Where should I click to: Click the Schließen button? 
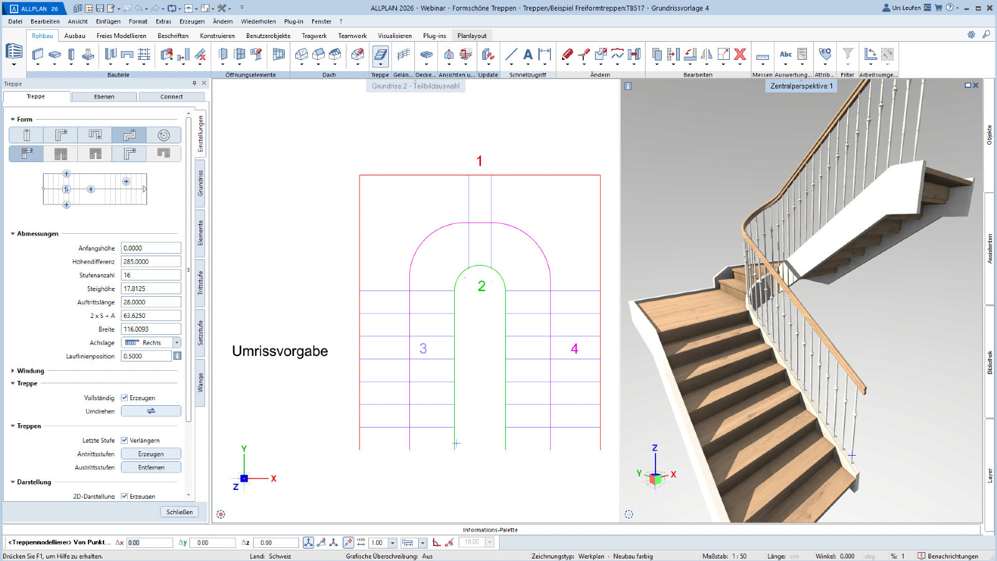pyautogui.click(x=179, y=512)
